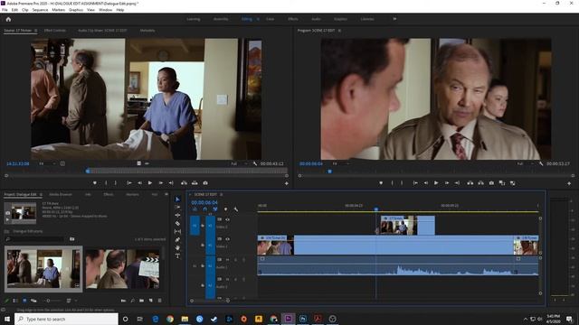Image resolution: width=579 pixels, height=325 pixels.
Task: Select the Type tool
Action: point(177,255)
